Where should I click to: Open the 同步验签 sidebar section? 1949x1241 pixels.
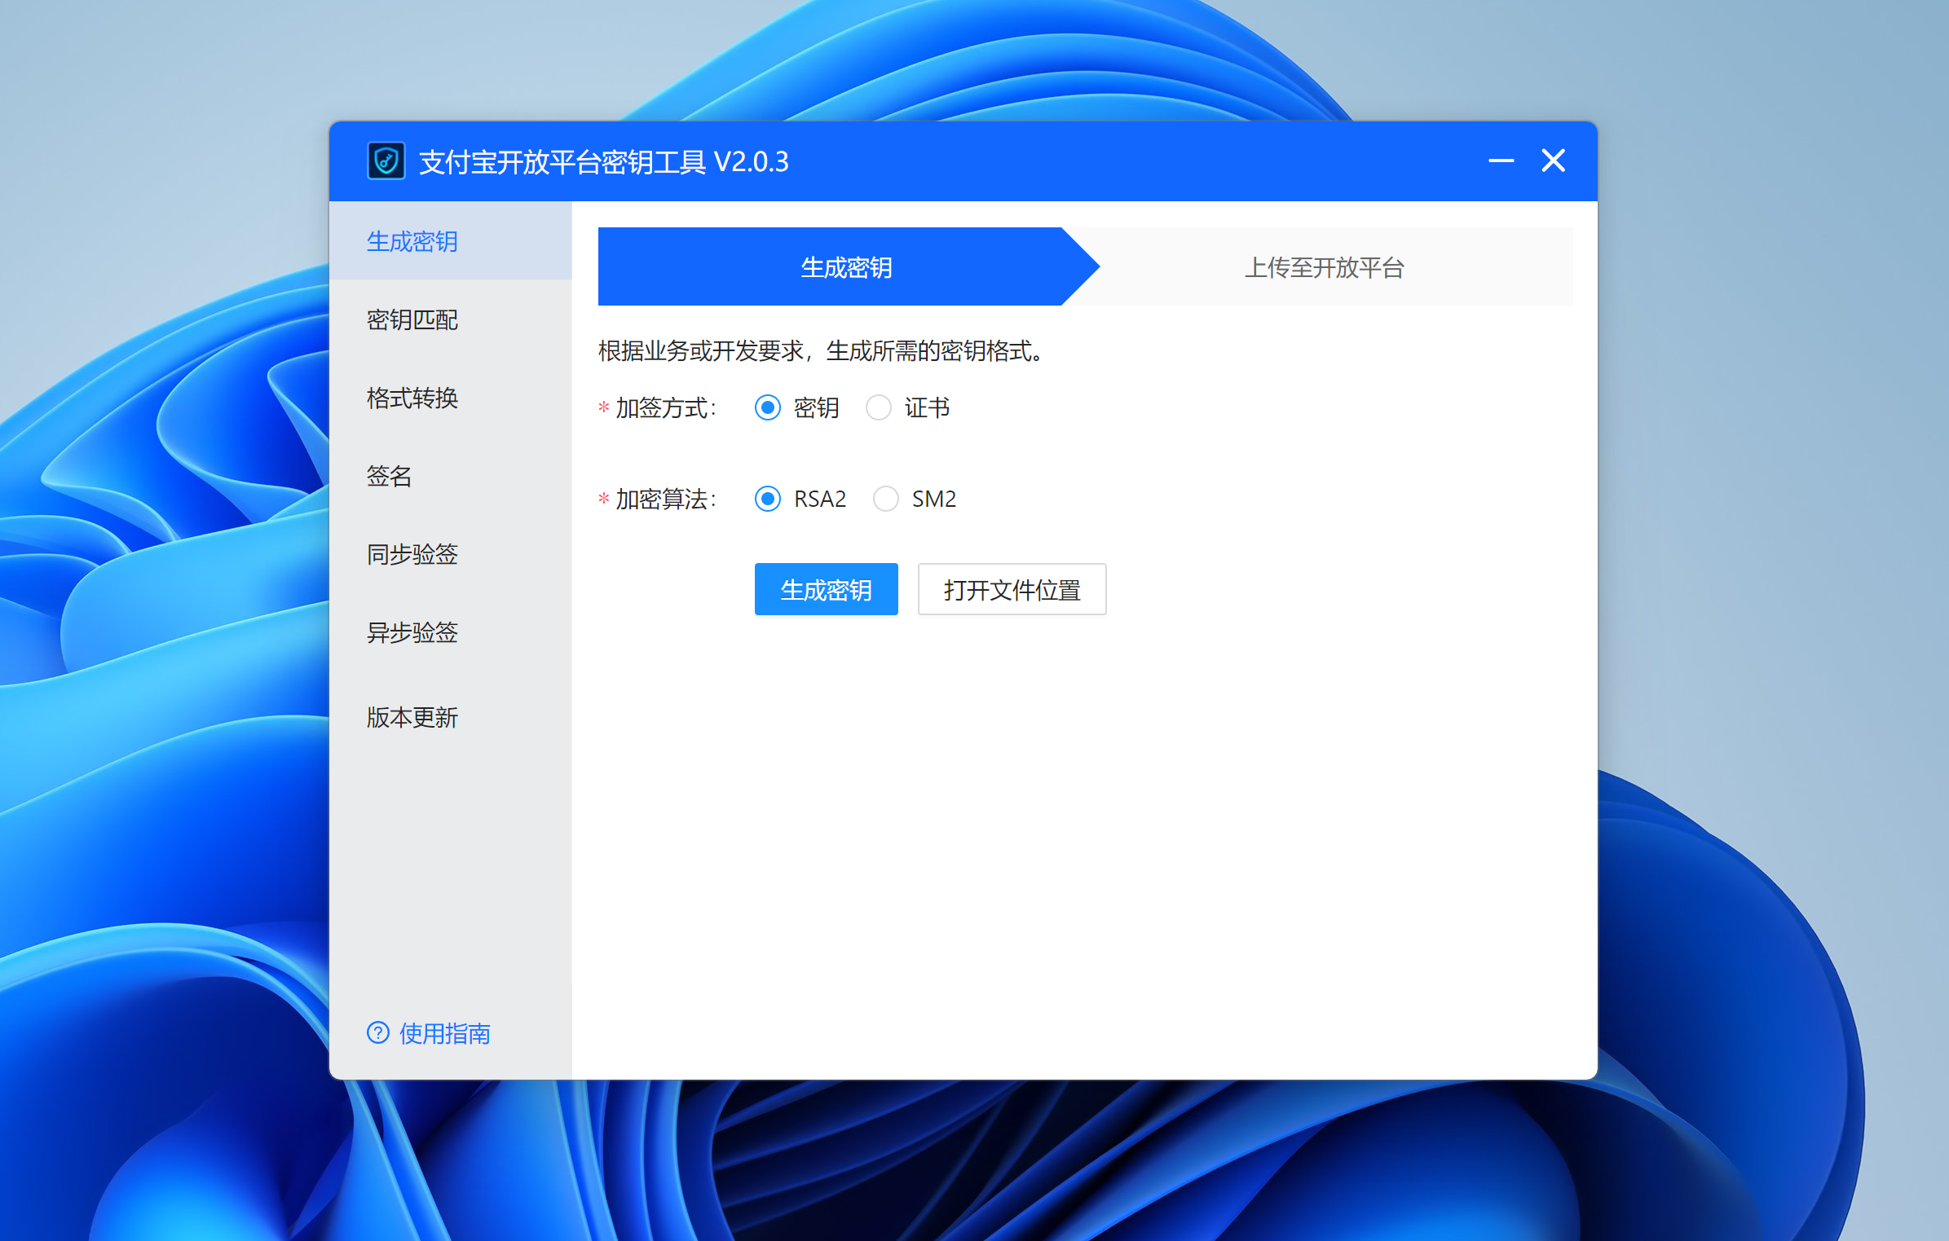click(451, 554)
